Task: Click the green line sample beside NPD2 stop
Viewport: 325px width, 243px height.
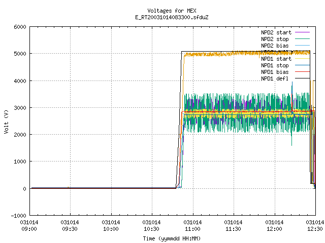Action: [303, 38]
